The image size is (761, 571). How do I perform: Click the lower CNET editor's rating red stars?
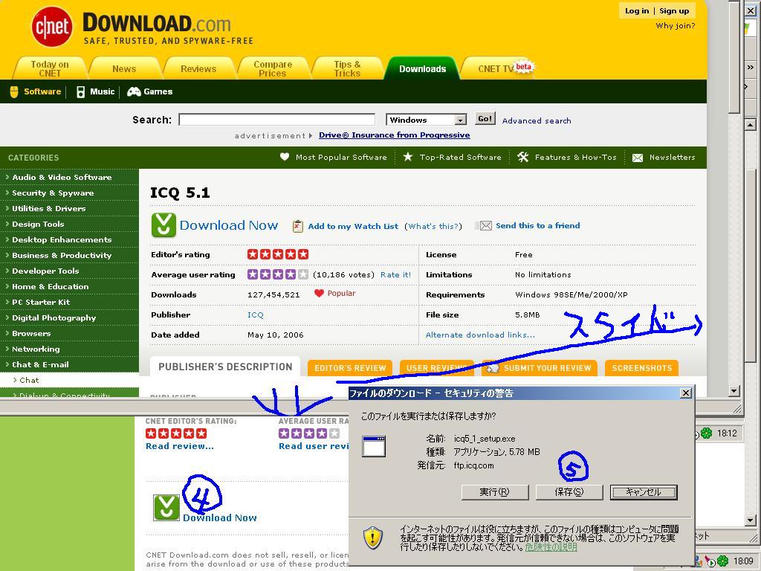(x=176, y=433)
